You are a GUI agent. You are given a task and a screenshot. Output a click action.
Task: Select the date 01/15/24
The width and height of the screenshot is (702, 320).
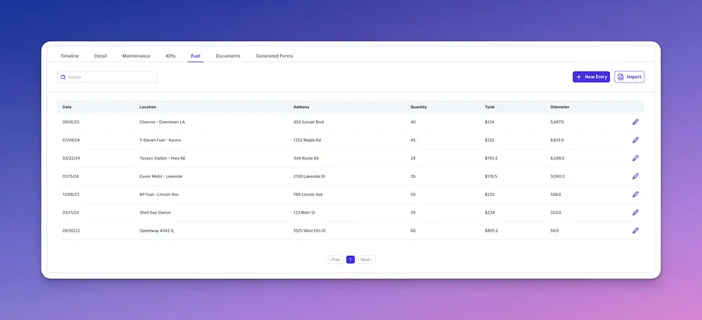coord(70,176)
